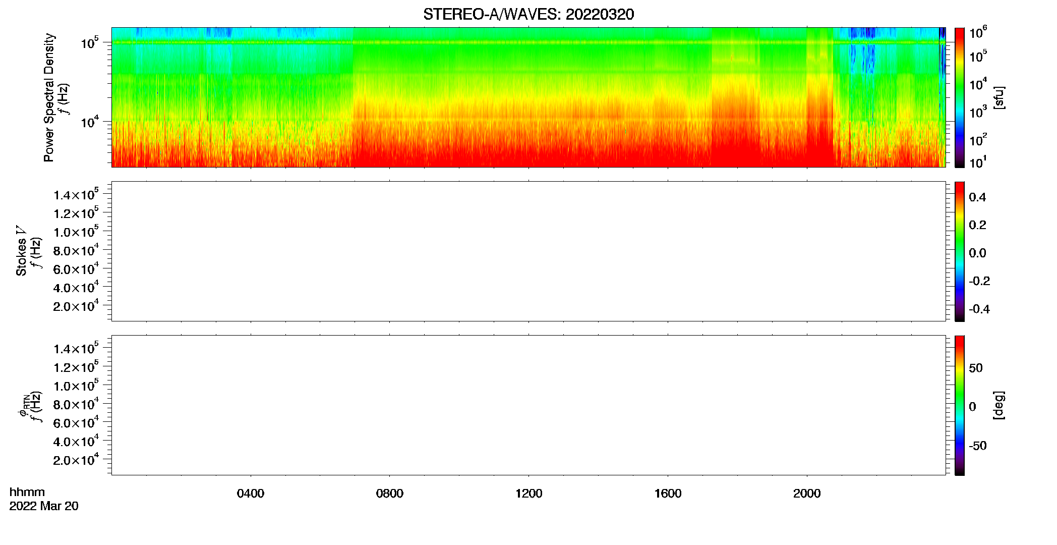The width and height of the screenshot is (1057, 545).
Task: Click the 2022 Mar 20 date label
Action: [44, 506]
